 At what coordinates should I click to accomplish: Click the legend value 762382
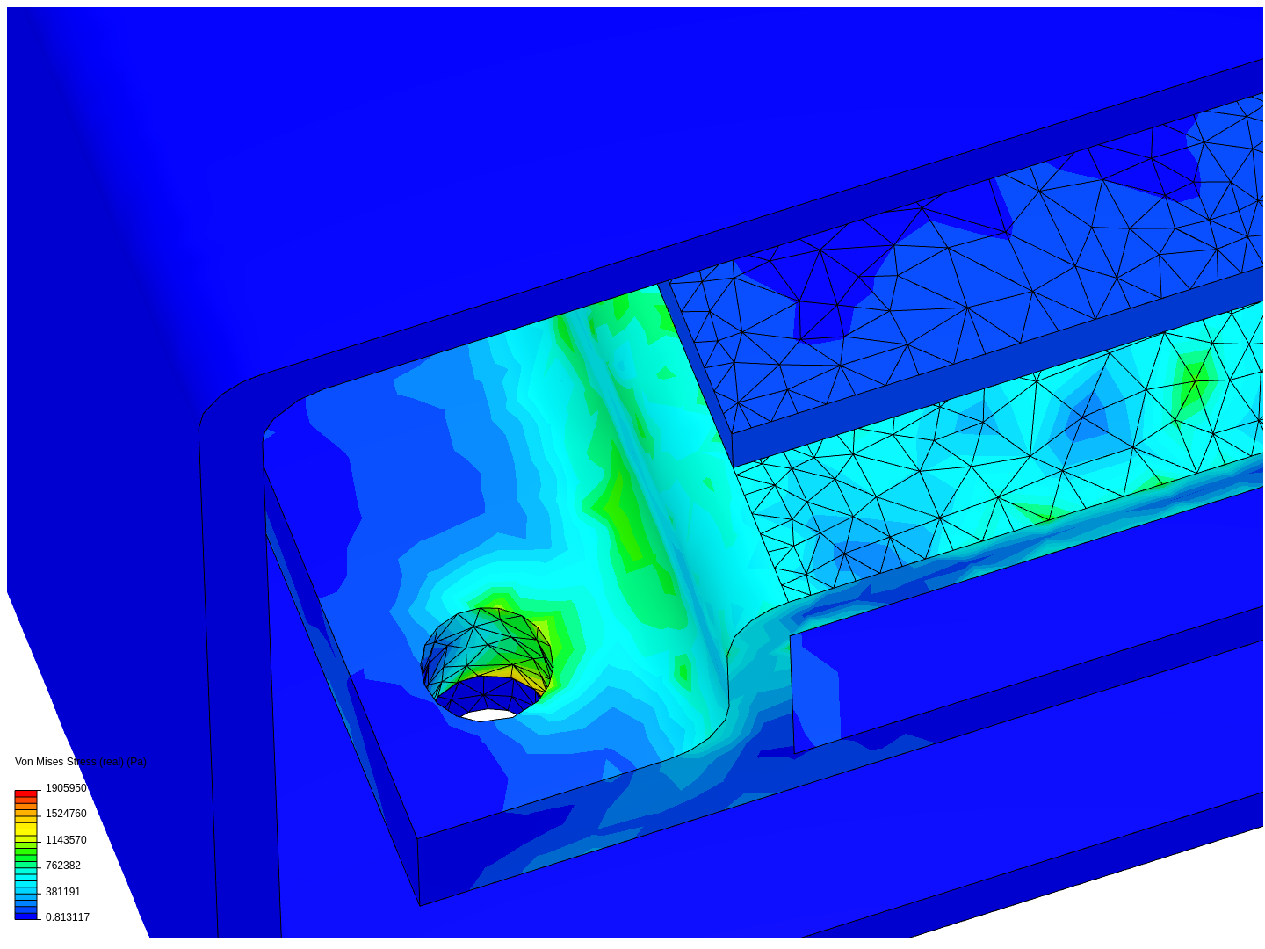pos(63,866)
